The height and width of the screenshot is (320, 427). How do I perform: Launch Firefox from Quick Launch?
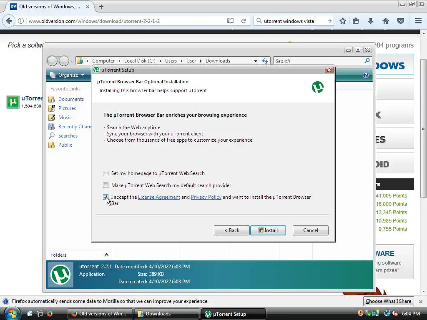pyautogui.click(x=50, y=313)
